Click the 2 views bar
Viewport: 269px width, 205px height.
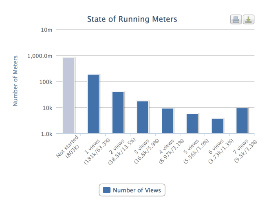click(118, 113)
